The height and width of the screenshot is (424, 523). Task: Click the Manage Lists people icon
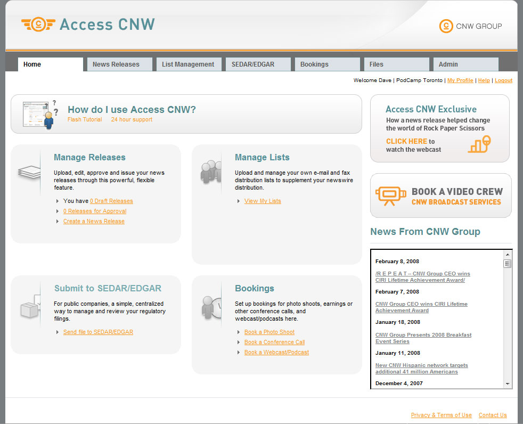[x=211, y=172]
